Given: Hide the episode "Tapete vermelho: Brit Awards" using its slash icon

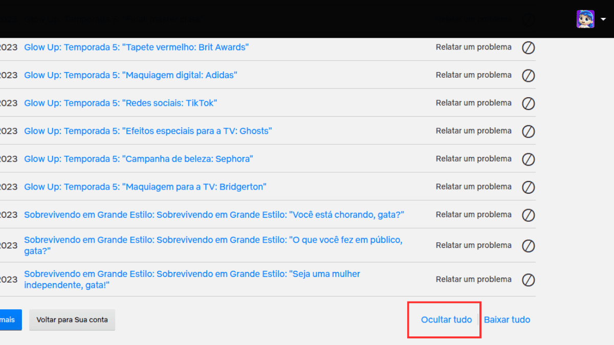Looking at the screenshot, I should click(529, 48).
